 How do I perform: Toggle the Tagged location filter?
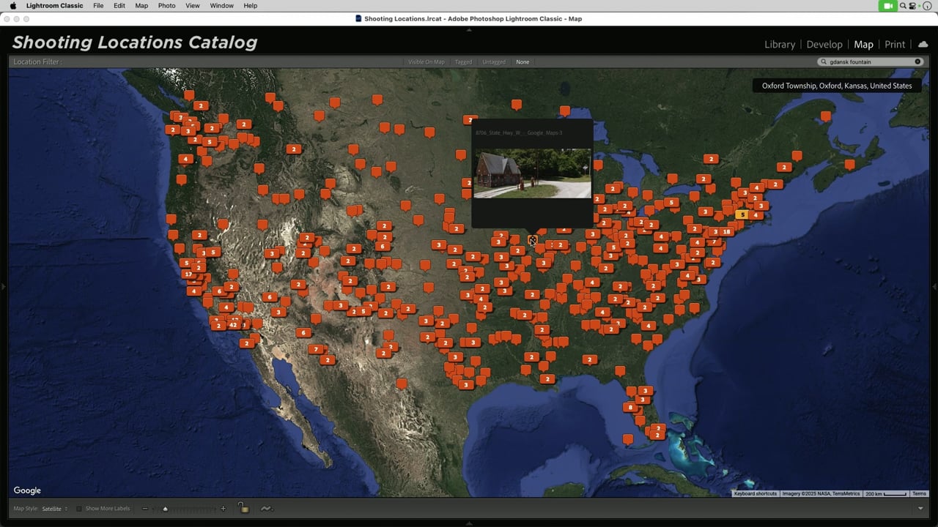coord(463,62)
